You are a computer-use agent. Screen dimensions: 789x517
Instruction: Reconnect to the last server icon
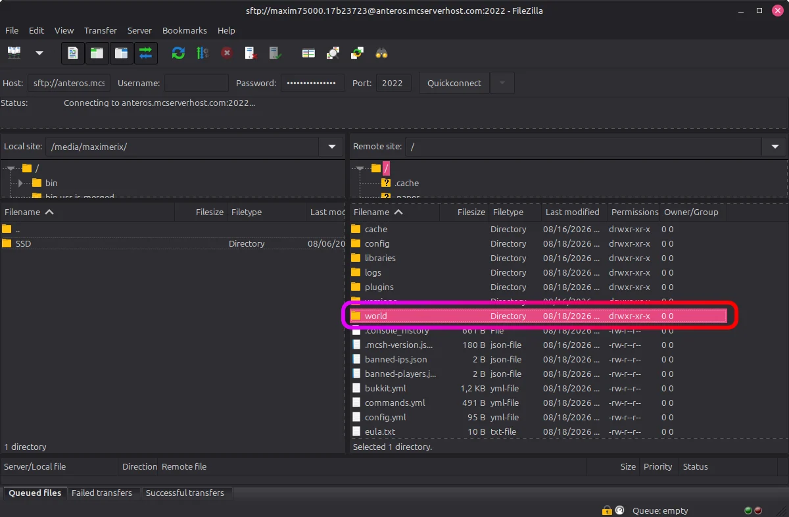(x=275, y=53)
